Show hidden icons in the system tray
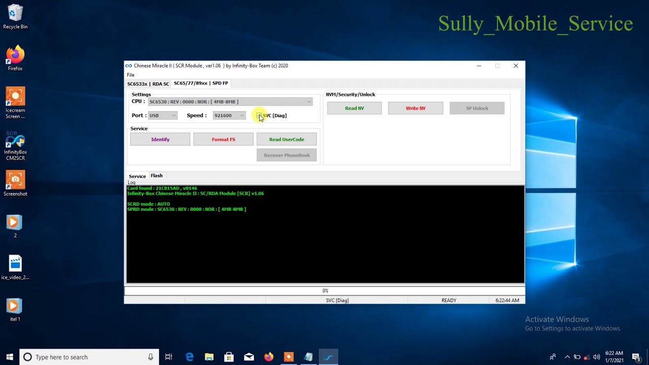The width and height of the screenshot is (649, 365). [x=567, y=357]
